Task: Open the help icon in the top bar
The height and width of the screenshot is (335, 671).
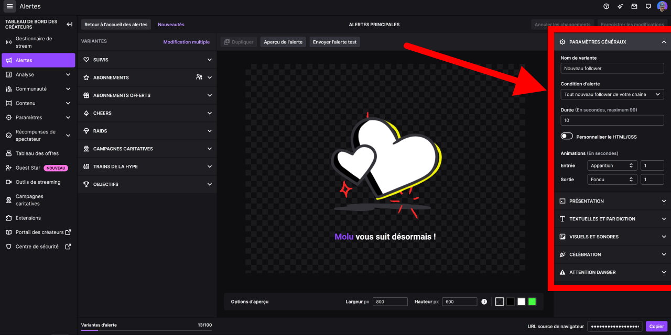Action: tap(607, 6)
